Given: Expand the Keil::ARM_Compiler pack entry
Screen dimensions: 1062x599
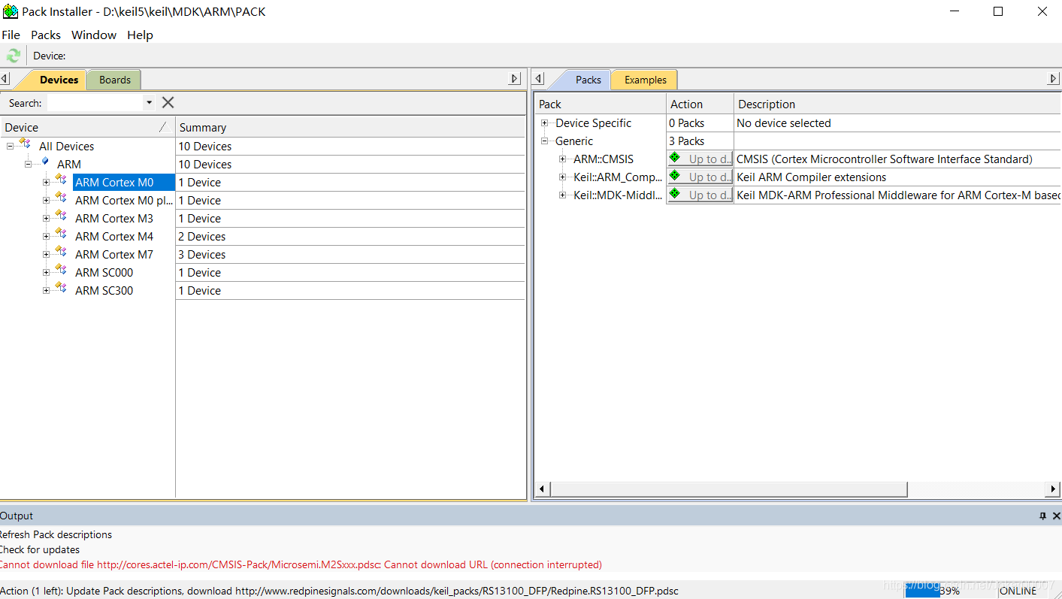Looking at the screenshot, I should 563,177.
